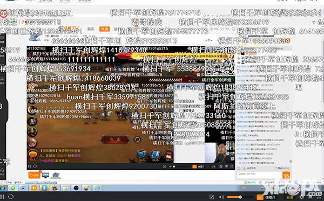Image resolution: width=324 pixels, height=201 pixels.
Task: Select the fourth hero avatar in game sidebar
Action: pyautogui.click(x=32, y=143)
